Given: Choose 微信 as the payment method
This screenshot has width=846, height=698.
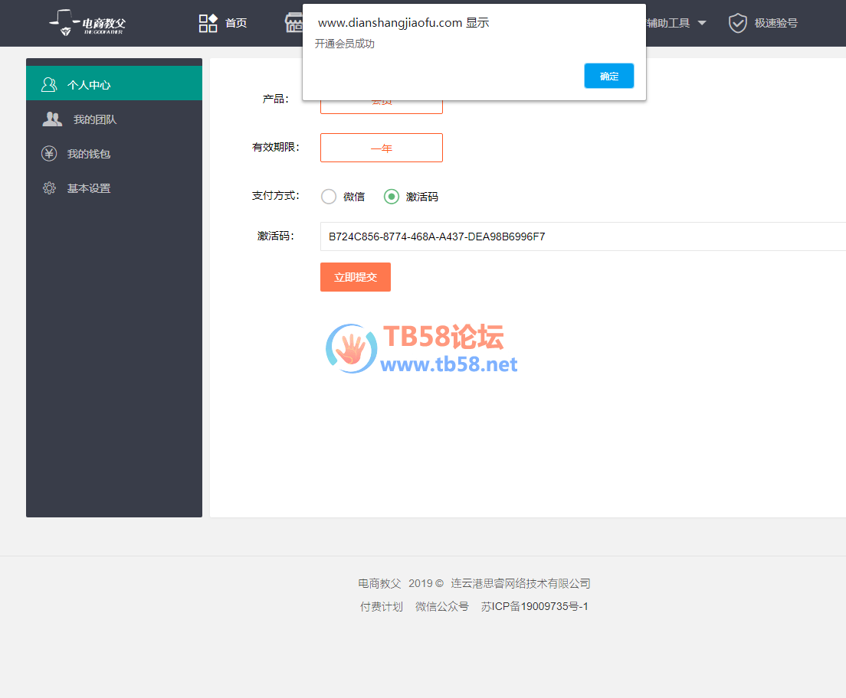Looking at the screenshot, I should 329,197.
